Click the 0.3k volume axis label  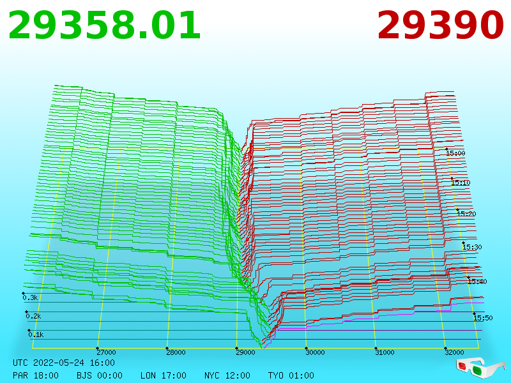tap(30, 297)
